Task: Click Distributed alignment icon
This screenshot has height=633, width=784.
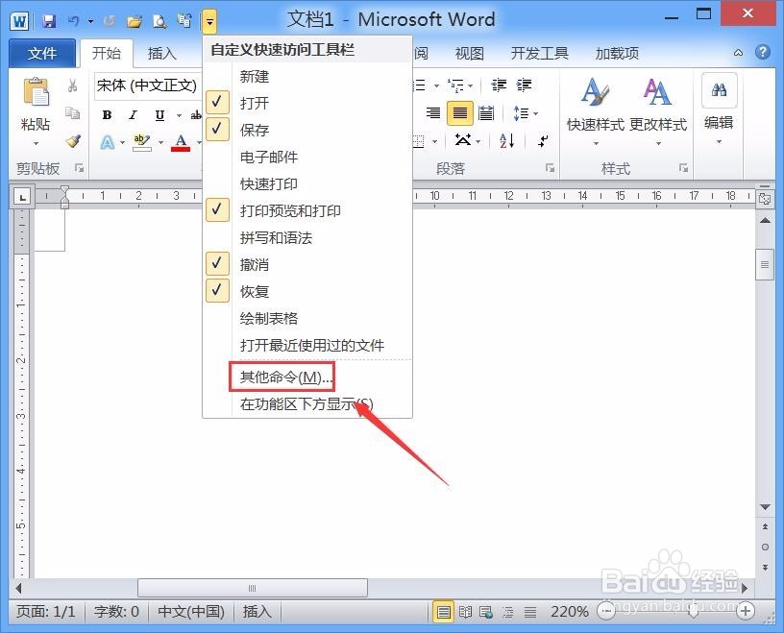Action: tap(485, 113)
